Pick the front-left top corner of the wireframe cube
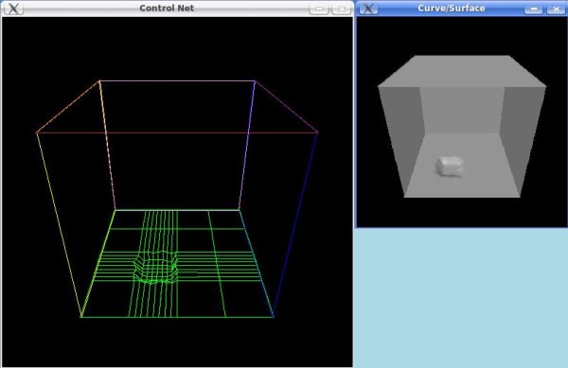Viewport: 568px width, 368px height. tap(37, 132)
